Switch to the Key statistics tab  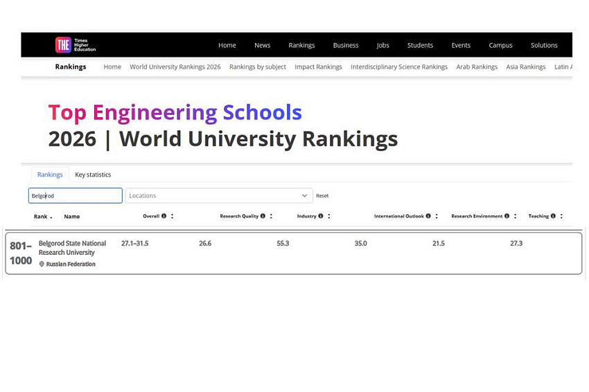(93, 175)
